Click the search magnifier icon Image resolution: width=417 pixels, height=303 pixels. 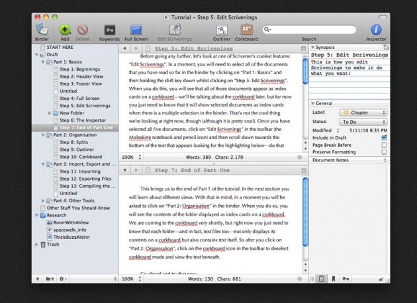[x=267, y=30]
